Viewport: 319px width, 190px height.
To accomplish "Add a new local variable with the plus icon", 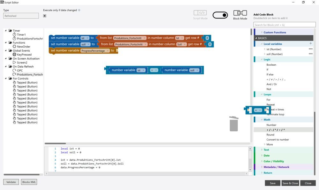I will 311,44.
